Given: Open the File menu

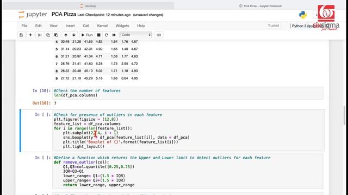Looking at the screenshot, I should (24, 25).
